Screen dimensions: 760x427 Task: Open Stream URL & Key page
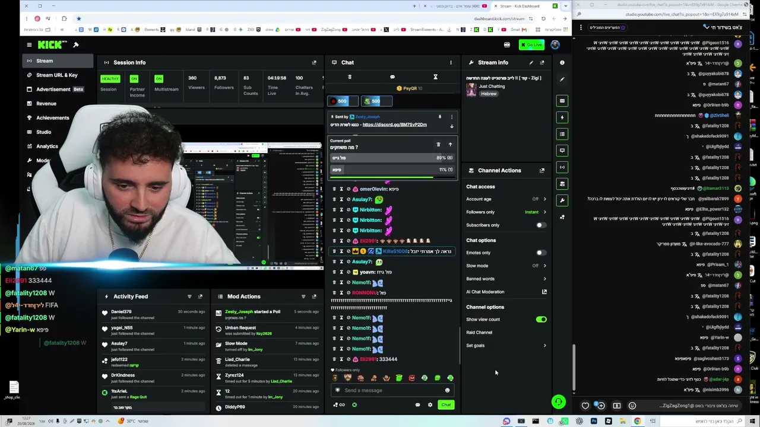click(58, 75)
